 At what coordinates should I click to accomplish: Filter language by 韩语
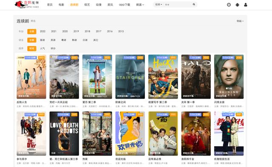click(x=74, y=40)
